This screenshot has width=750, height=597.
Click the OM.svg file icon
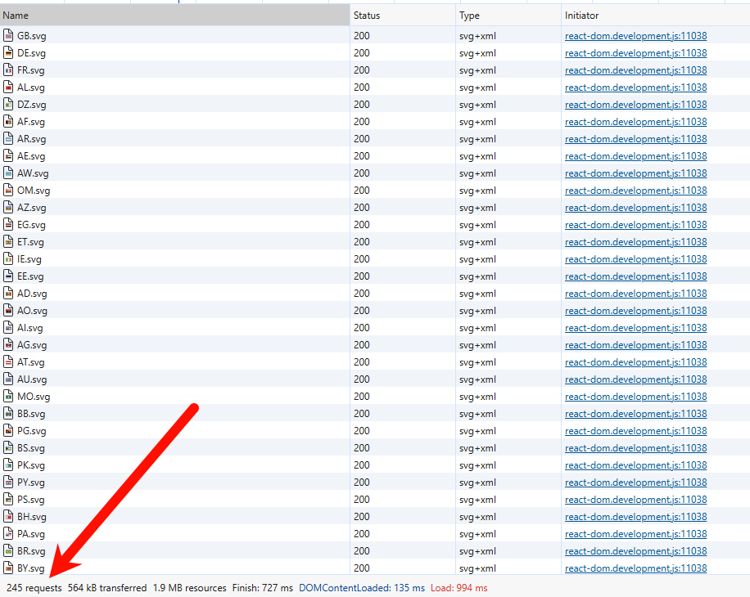pos(8,191)
